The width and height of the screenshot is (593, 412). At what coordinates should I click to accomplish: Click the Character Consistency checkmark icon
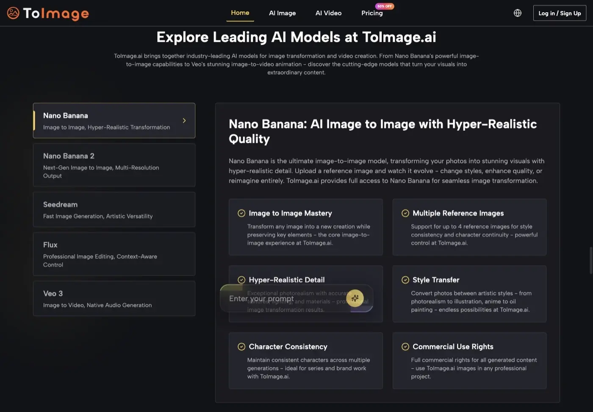241,347
